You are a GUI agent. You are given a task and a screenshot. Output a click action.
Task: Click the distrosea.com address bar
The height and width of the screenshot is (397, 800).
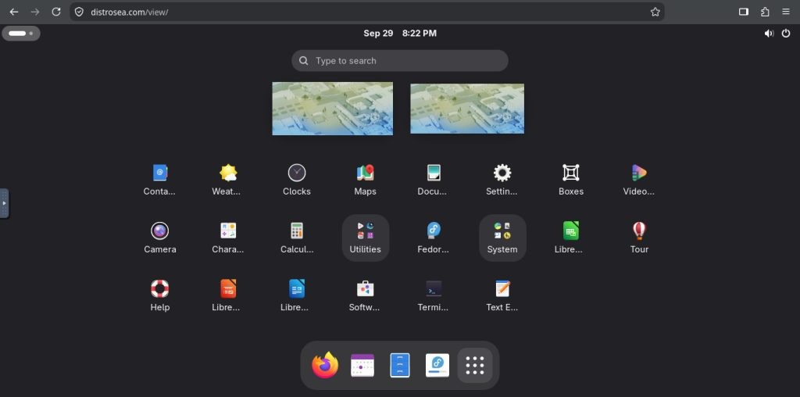coord(366,12)
